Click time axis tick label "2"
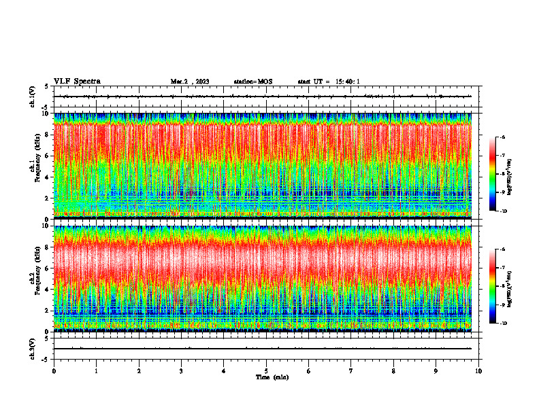 [139, 371]
